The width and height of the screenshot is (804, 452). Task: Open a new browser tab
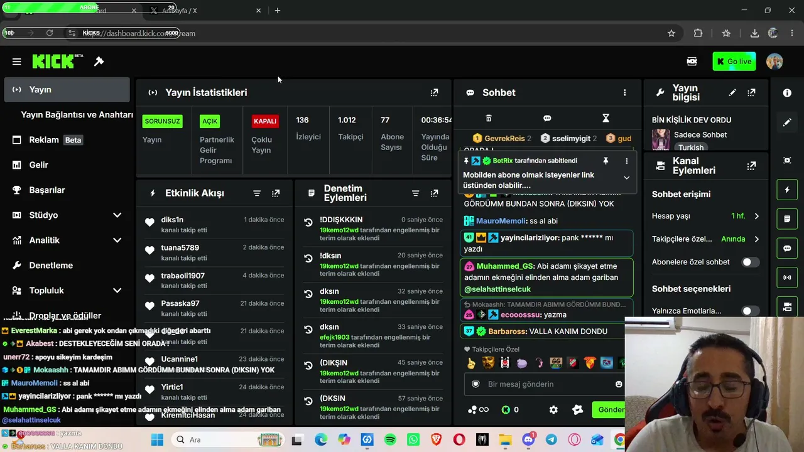(278, 11)
